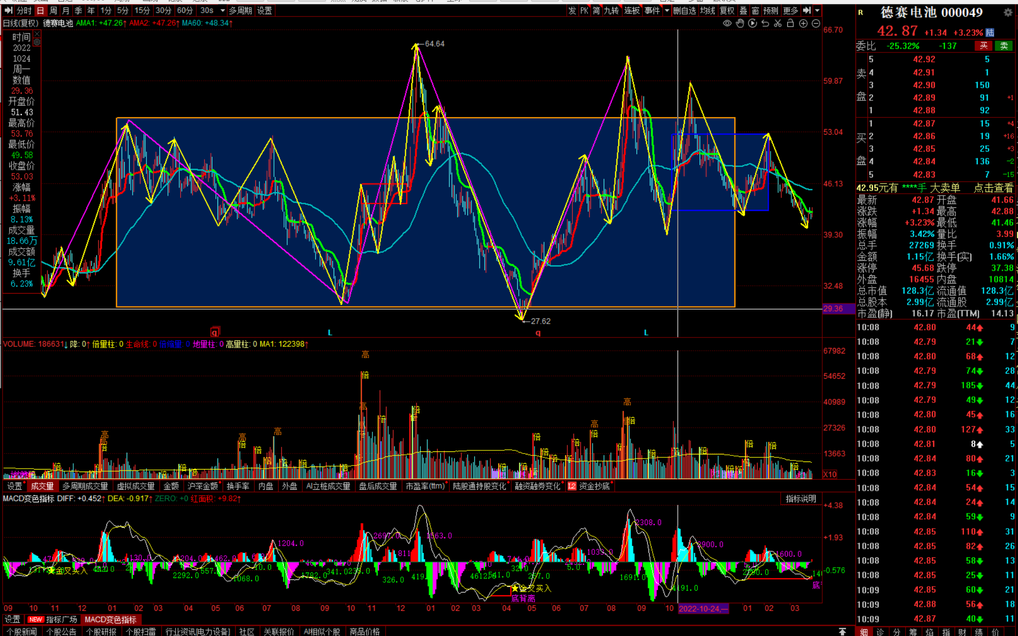The height and width of the screenshot is (636, 1018).
Task: Select the hand pan tool icon
Action: pos(740,23)
